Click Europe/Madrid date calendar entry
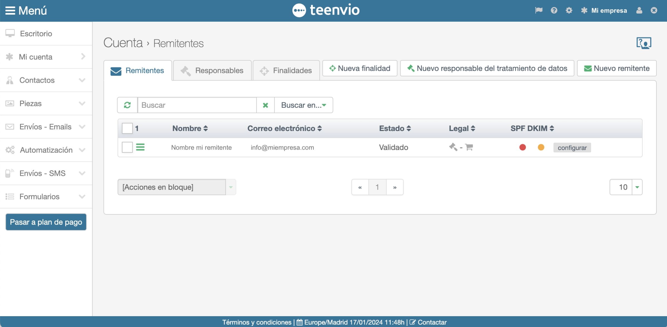Image resolution: width=667 pixels, height=327 pixels. 350,322
